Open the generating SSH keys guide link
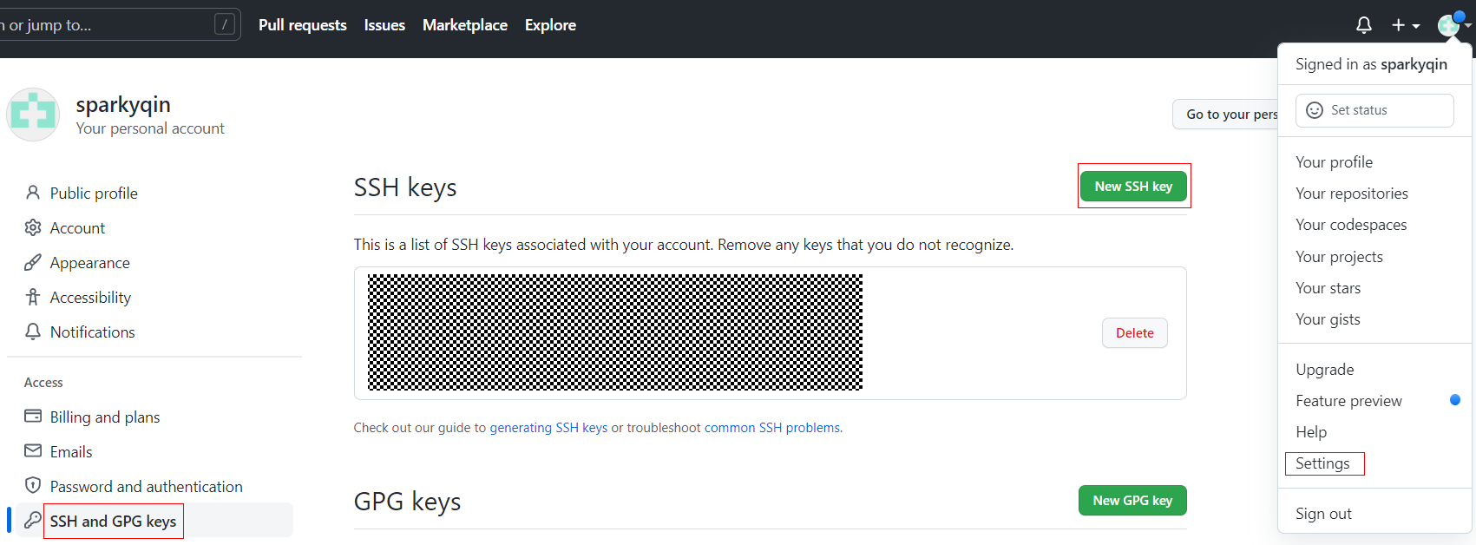 [548, 428]
